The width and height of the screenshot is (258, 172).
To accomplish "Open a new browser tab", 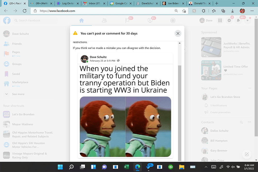I will pos(217,3).
